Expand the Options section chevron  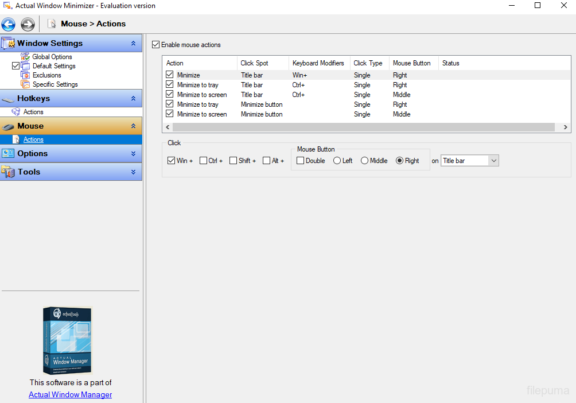(x=133, y=153)
